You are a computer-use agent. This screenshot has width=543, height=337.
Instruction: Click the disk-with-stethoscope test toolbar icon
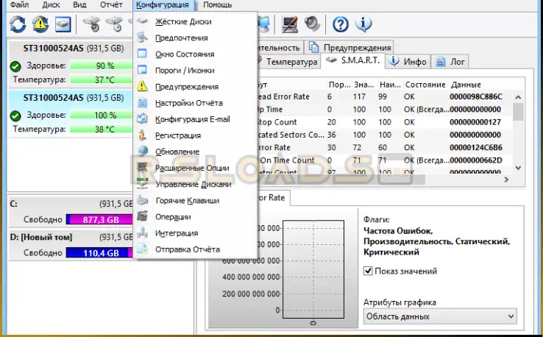click(92, 24)
